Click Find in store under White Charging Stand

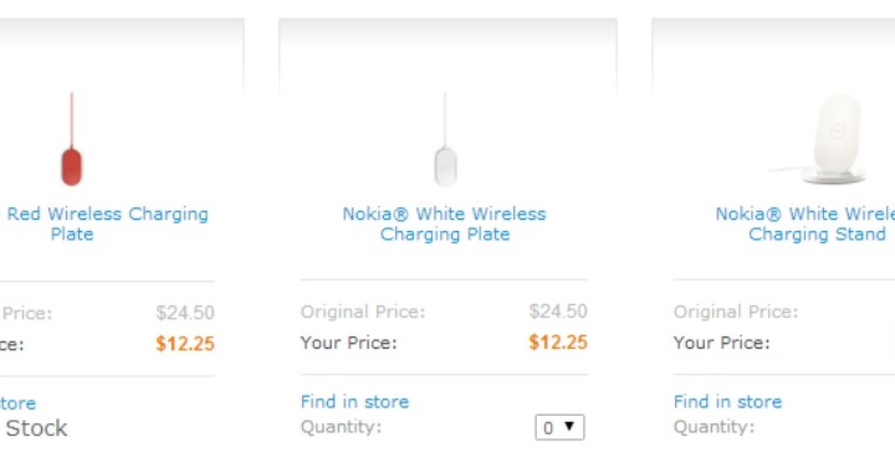pos(727,402)
